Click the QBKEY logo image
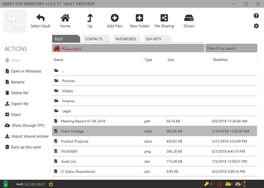The width and height of the screenshot is (264, 188). point(15,21)
